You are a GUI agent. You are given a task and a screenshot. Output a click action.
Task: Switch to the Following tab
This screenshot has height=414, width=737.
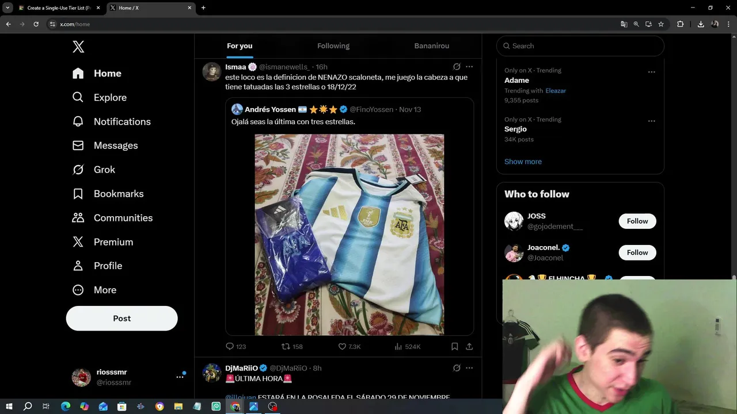coord(333,46)
